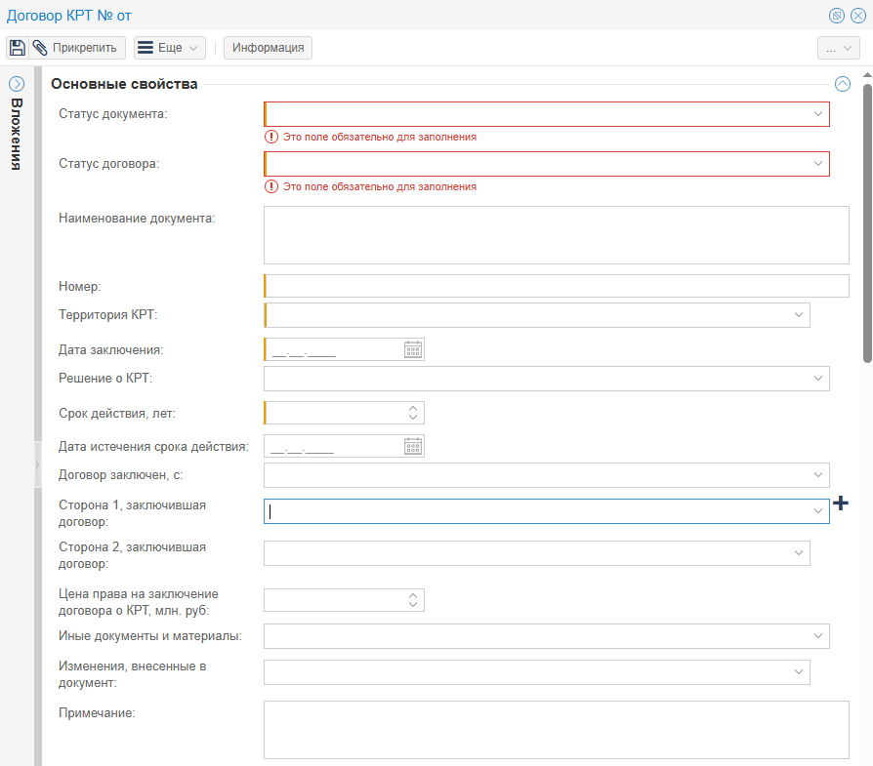The image size is (873, 766).
Task: Expand the Вложения side panel arrow
Action: (x=16, y=84)
